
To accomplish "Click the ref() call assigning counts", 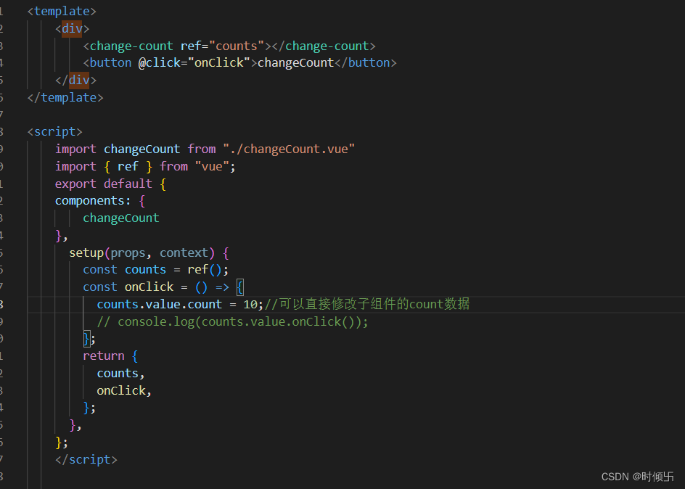I will [x=205, y=269].
